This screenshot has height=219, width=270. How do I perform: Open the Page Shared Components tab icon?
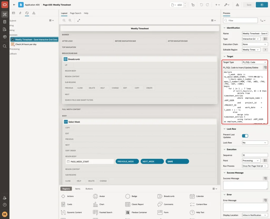(x=34, y=13)
